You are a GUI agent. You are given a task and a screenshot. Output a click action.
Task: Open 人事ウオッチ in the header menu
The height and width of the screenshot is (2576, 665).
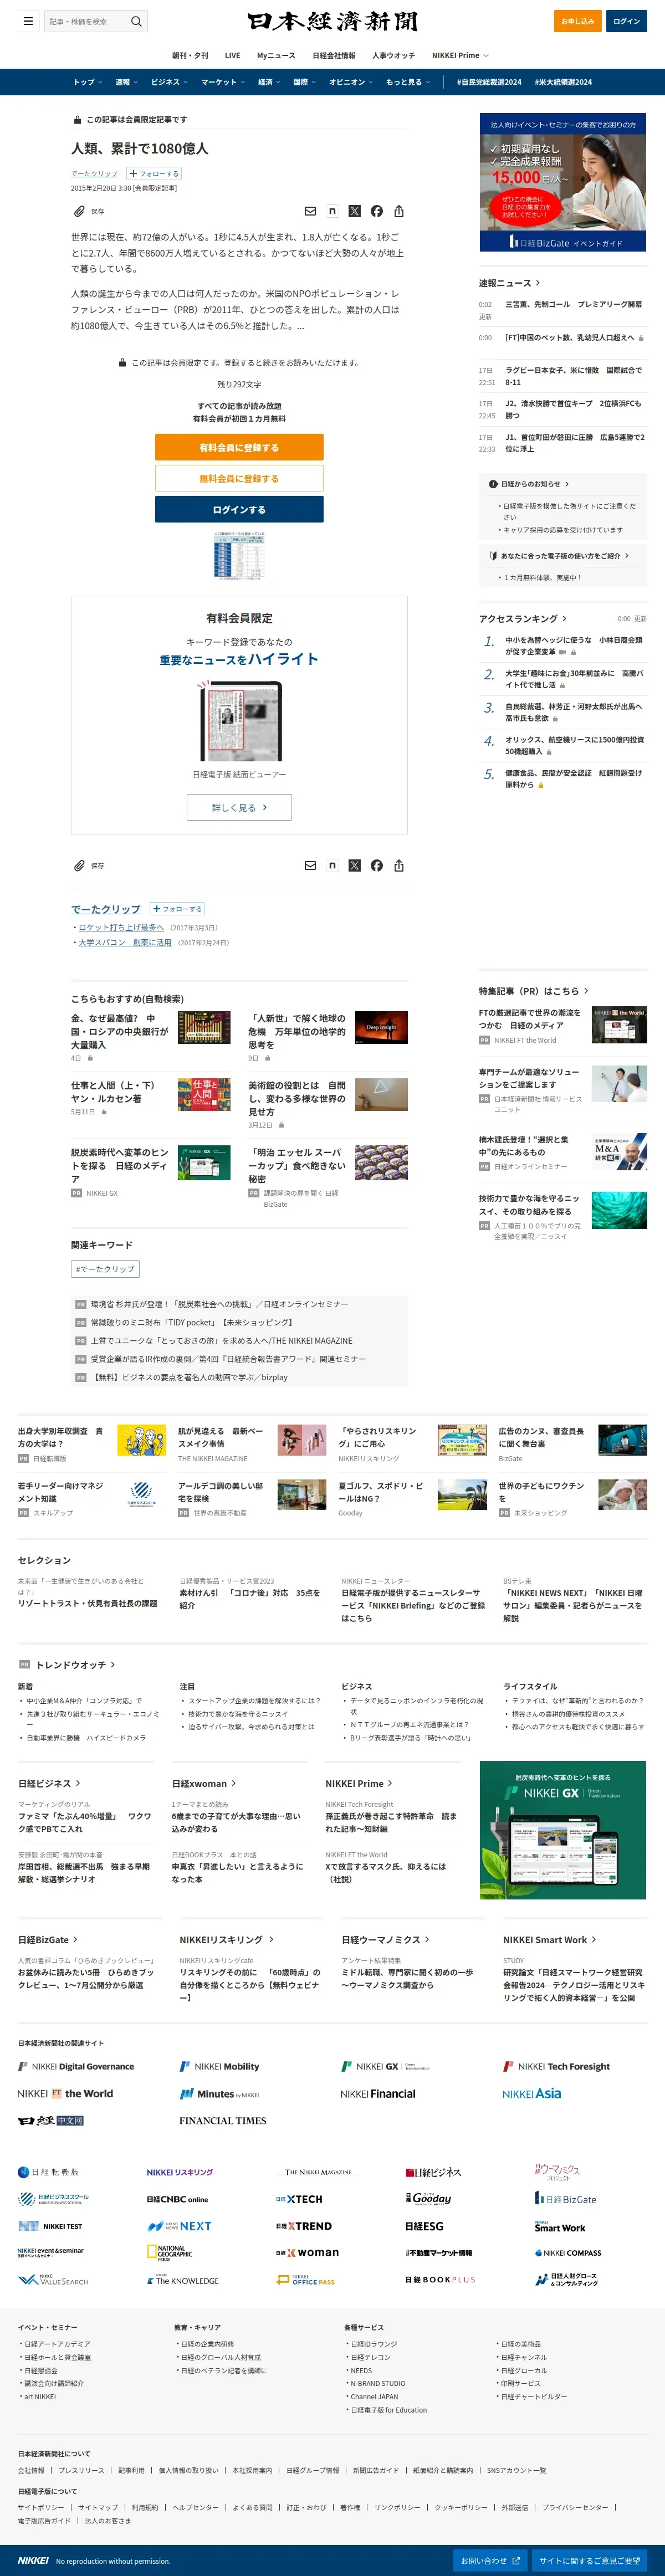point(394,55)
